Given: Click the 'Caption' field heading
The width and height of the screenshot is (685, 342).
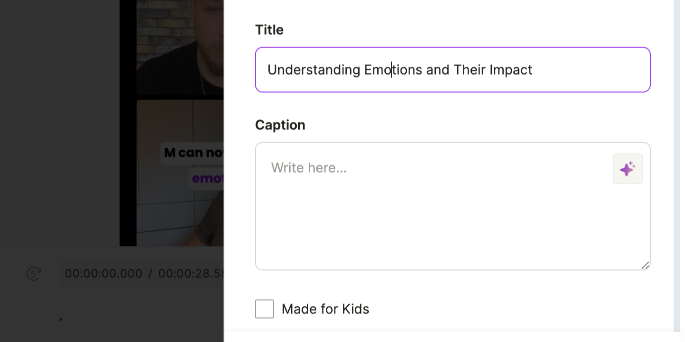Looking at the screenshot, I should tap(280, 125).
